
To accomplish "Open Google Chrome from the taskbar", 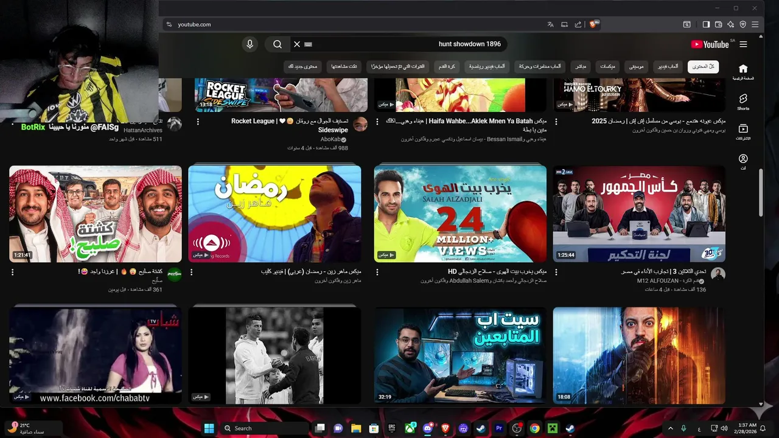I will click(534, 428).
